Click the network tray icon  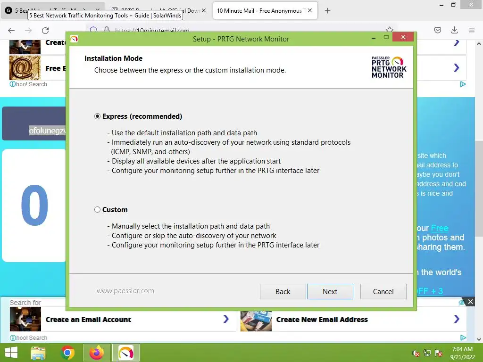point(427,353)
